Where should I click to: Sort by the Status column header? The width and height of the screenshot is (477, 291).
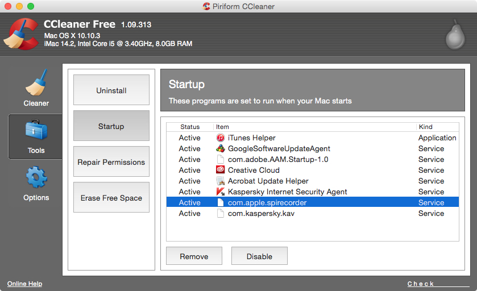[190, 127]
